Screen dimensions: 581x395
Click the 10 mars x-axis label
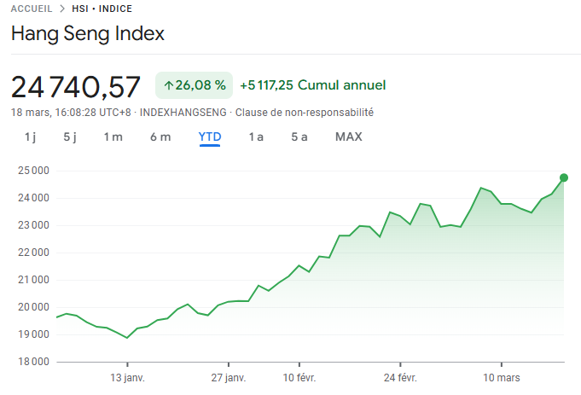point(502,378)
